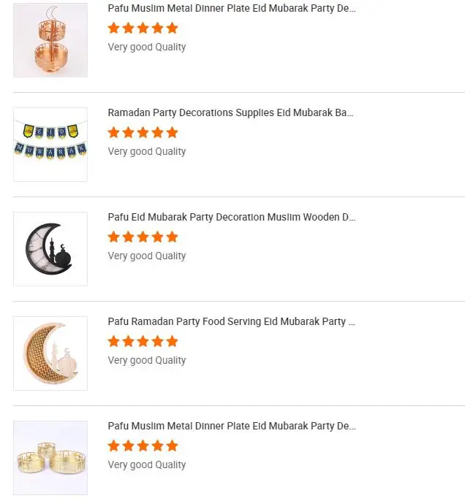Viewport: 465px width, 501px height.
Task: Click the second star of the copper stand review
Action: pyautogui.click(x=128, y=28)
